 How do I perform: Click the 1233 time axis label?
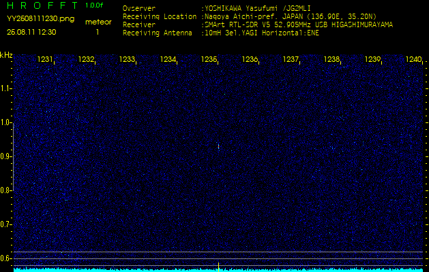point(127,59)
